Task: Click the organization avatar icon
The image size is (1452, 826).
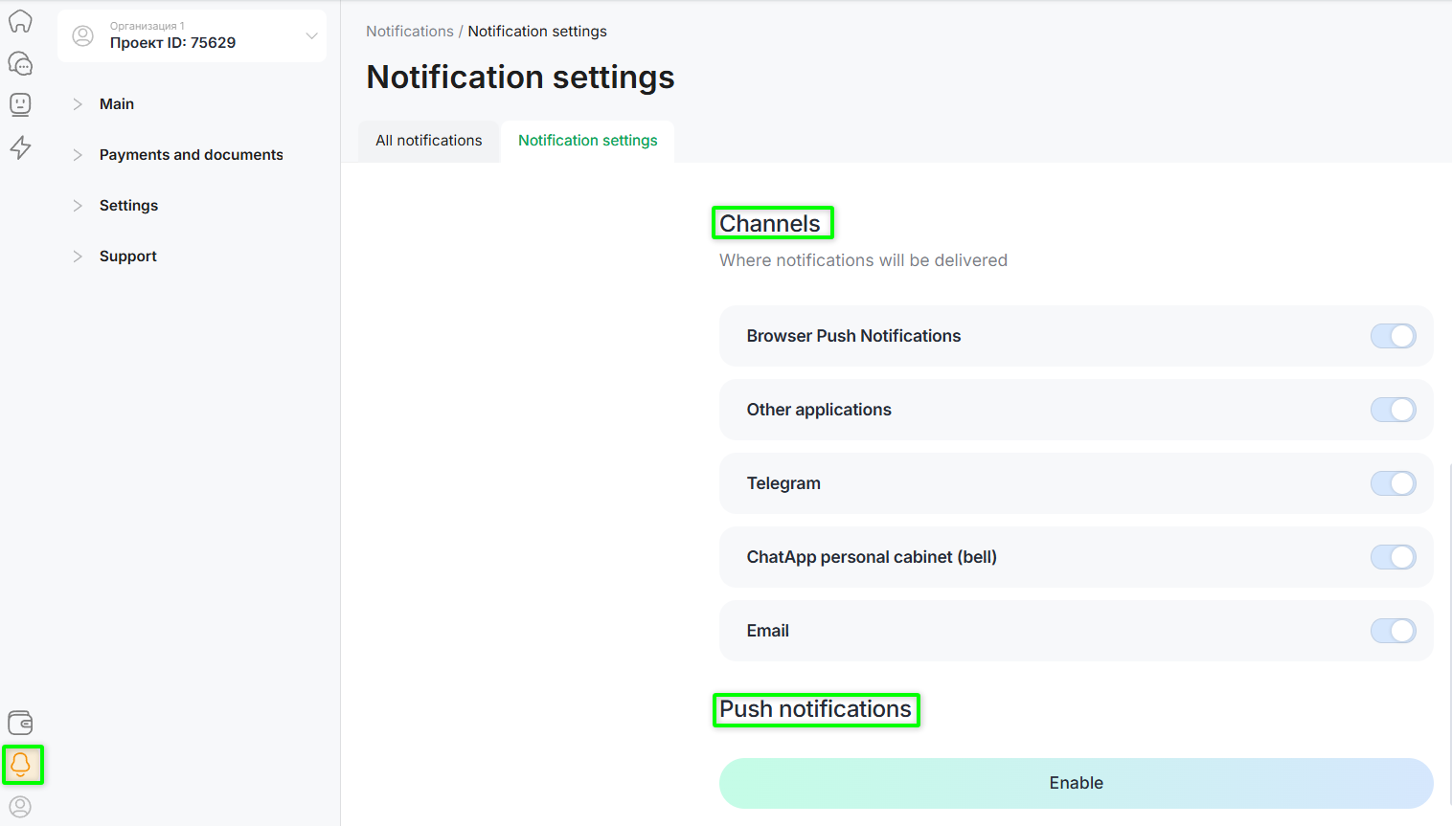Action: click(83, 36)
